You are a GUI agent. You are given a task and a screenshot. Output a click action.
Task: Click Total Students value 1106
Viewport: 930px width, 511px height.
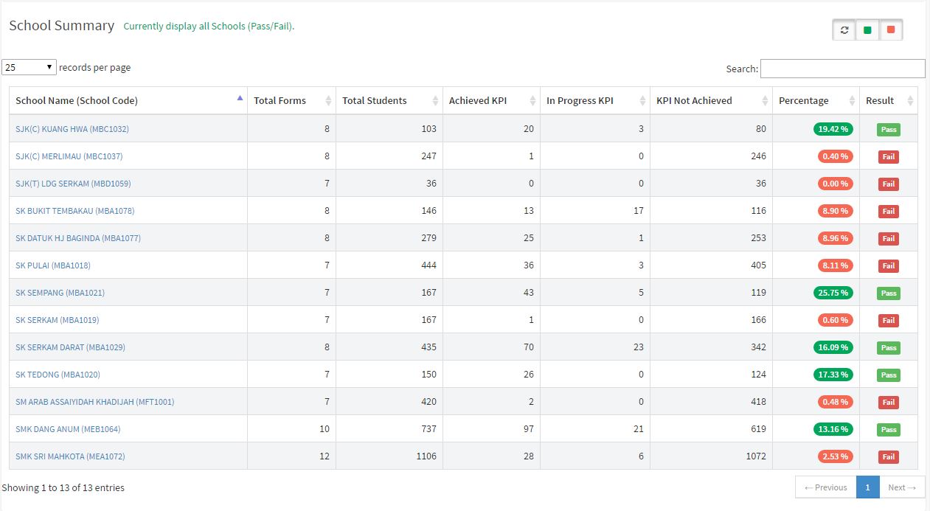pos(426,456)
